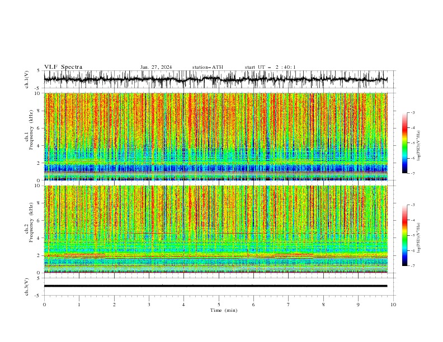Click ch.2 frequency tick label "4"
The width and height of the screenshot is (443, 342).
tap(39, 238)
